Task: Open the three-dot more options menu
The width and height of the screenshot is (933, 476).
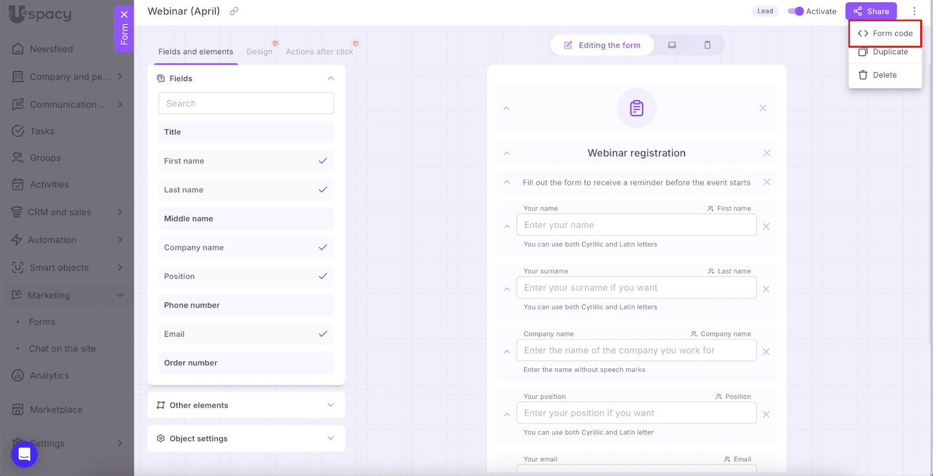Action: click(x=914, y=11)
